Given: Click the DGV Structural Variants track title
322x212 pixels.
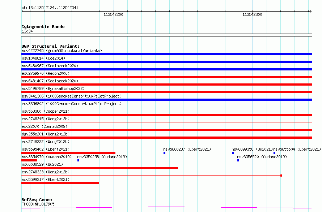Looking at the screenshot, I should pos(51,46).
